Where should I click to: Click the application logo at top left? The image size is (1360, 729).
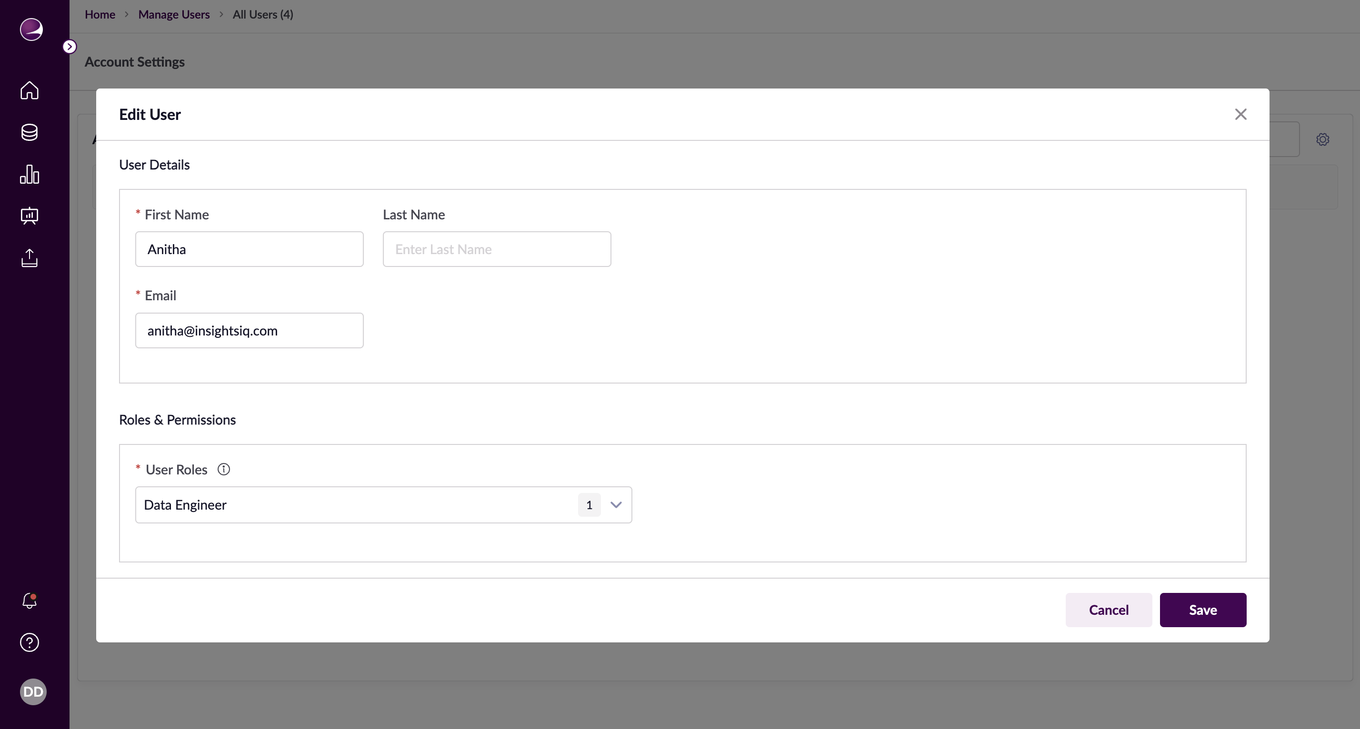(32, 30)
